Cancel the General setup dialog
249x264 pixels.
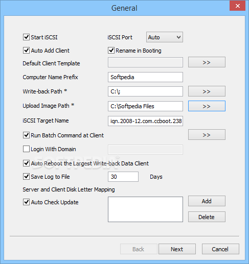pyautogui.click(x=220, y=249)
